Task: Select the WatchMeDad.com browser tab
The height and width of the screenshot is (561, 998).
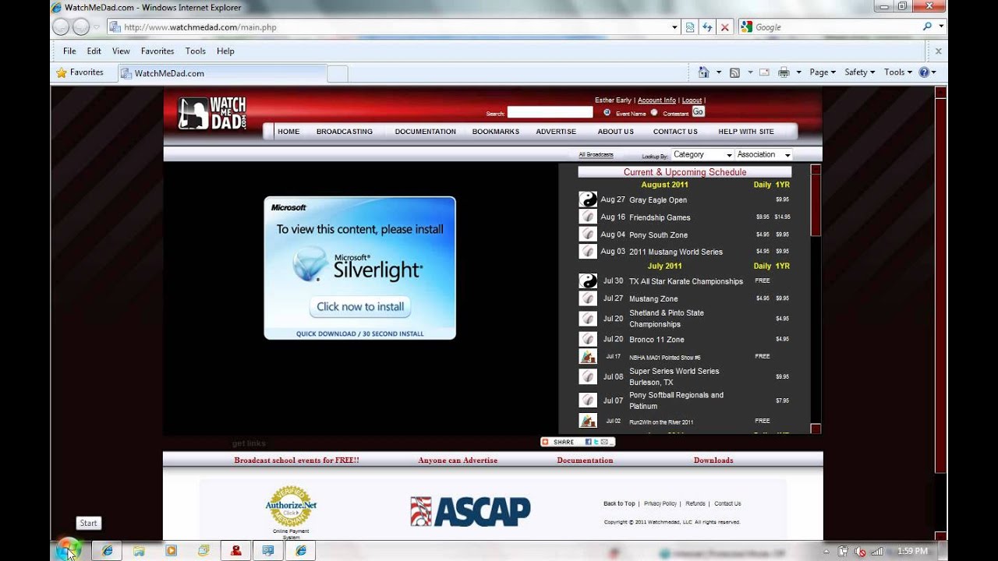Action: [222, 73]
